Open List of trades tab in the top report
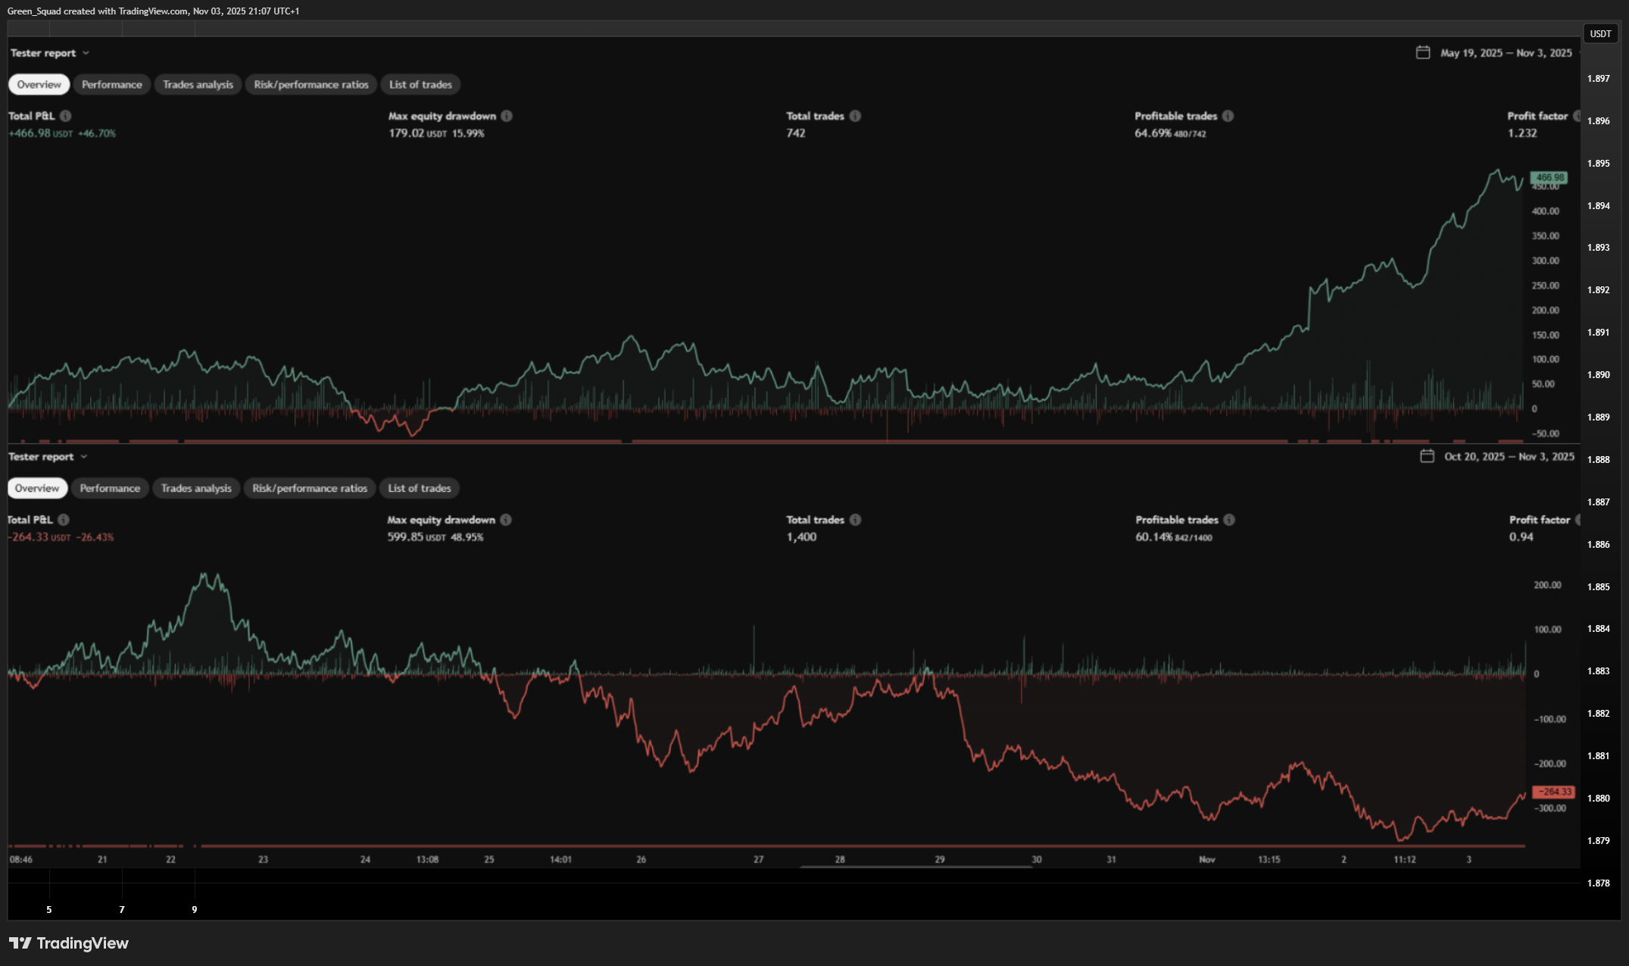 click(x=420, y=84)
